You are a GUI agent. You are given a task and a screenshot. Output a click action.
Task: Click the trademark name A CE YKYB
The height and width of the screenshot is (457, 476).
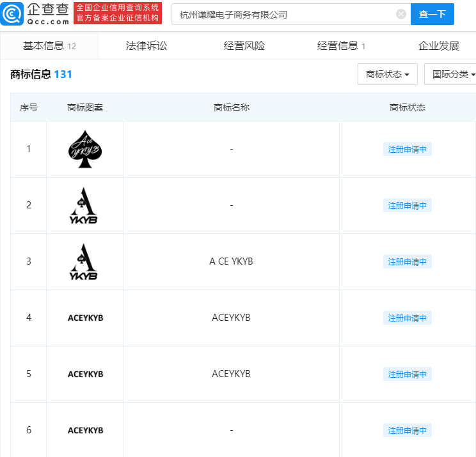231,261
